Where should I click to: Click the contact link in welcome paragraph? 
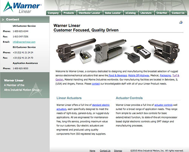pyautogui.click(x=96, y=84)
